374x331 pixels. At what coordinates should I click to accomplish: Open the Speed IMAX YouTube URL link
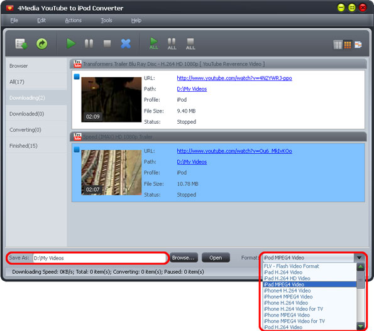(x=234, y=151)
